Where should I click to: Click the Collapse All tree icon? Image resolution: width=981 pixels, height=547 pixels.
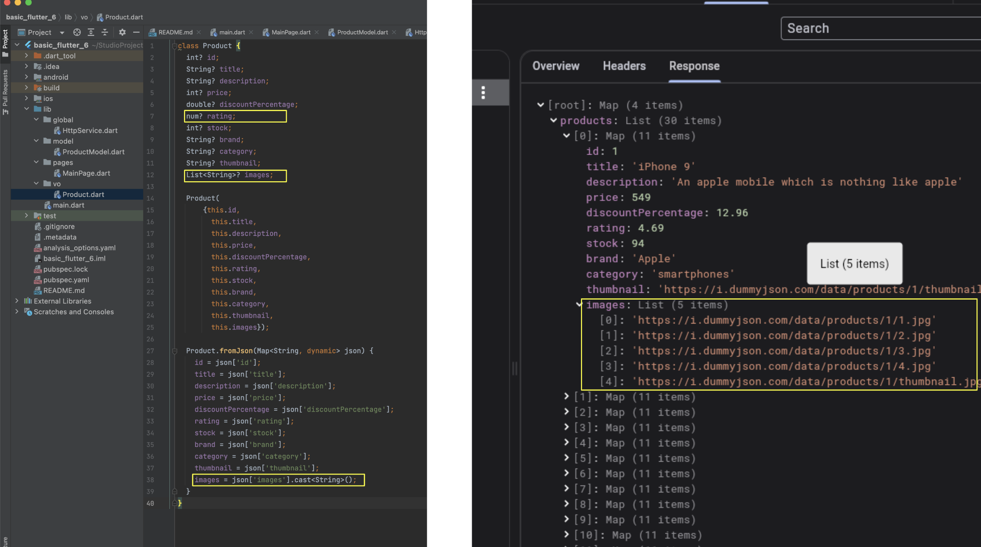(105, 32)
